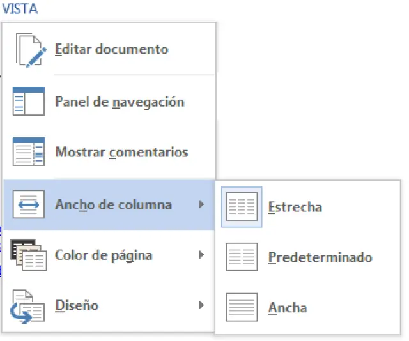
Task: Click the Ancho de columna arrows icon
Action: coord(29,205)
